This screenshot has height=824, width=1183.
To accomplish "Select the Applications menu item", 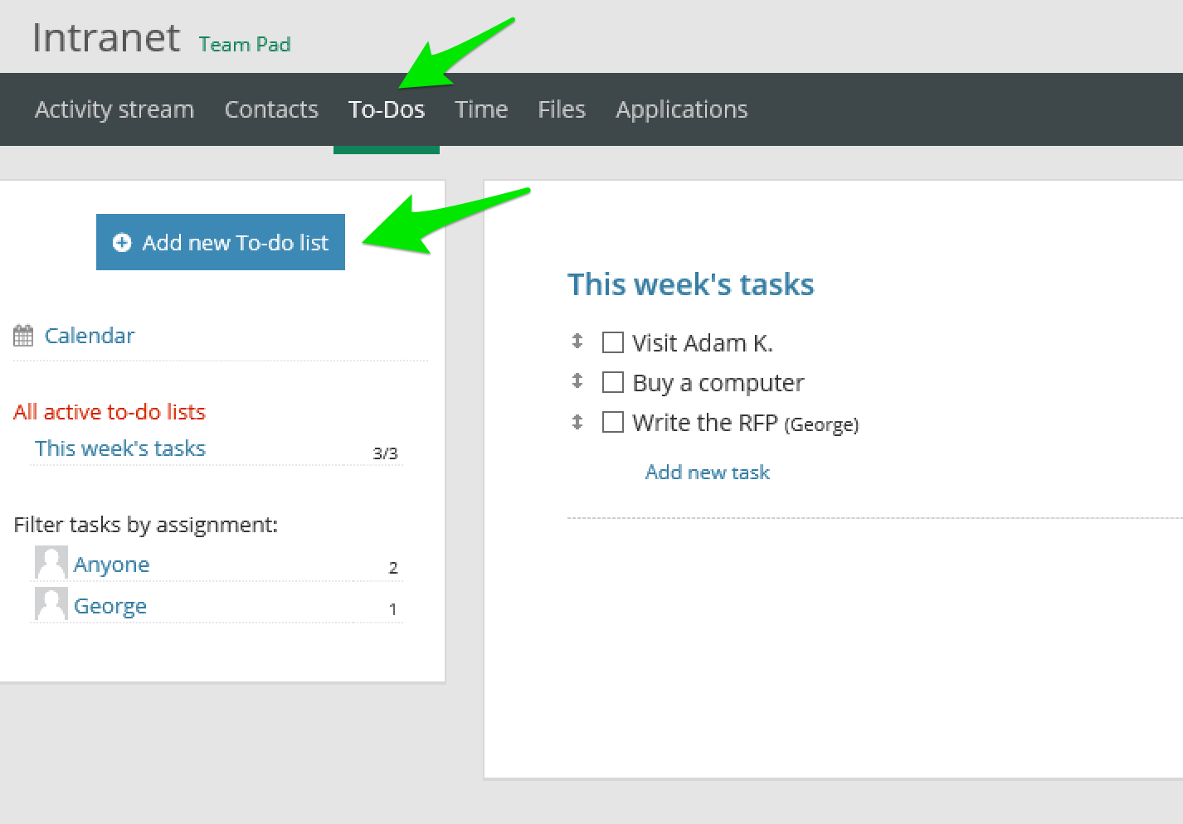I will pos(681,109).
